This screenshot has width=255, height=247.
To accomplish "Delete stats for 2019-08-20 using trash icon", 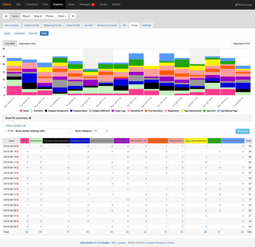I will tap(17, 146).
